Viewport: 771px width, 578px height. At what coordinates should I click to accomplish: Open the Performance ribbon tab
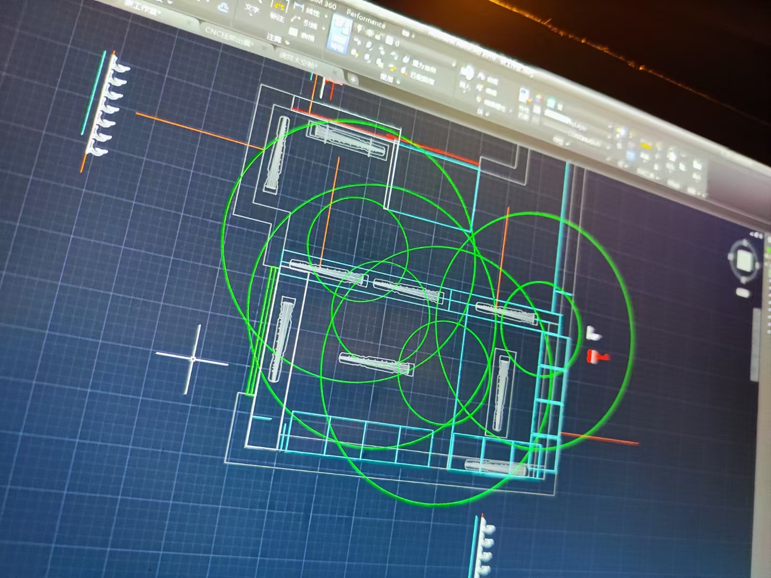(x=366, y=20)
